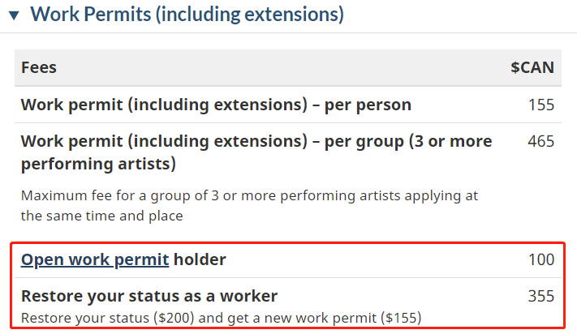Collapse the Work Permits section triangle
This screenshot has width=577, height=334.
coord(14,15)
